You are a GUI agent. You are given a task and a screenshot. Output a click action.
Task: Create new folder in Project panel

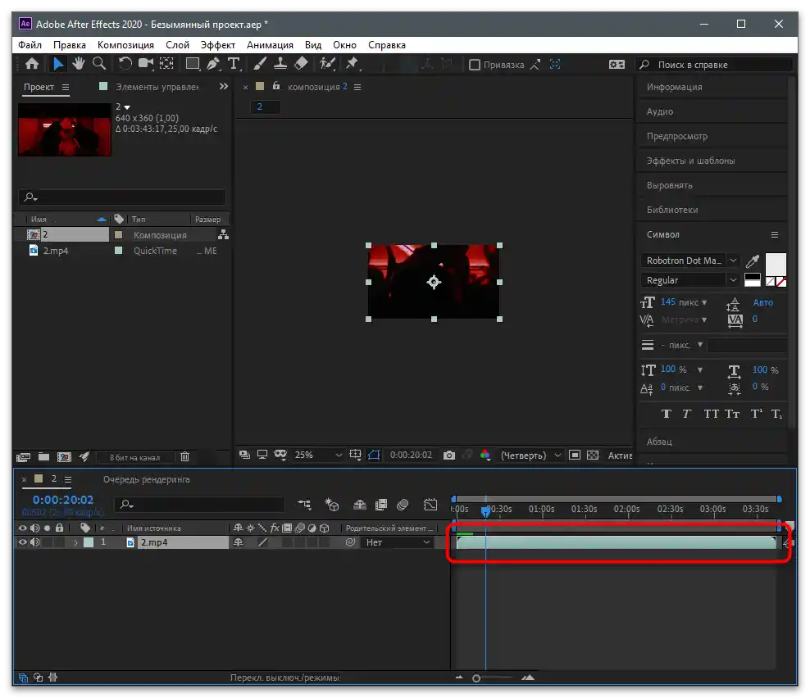[x=44, y=457]
